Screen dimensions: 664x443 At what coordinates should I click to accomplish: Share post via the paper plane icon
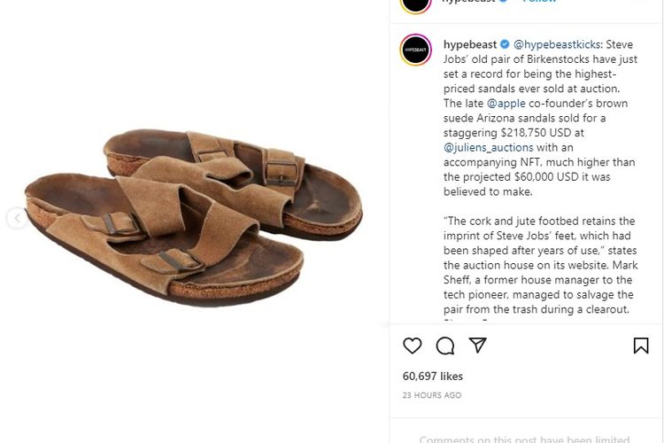478,346
